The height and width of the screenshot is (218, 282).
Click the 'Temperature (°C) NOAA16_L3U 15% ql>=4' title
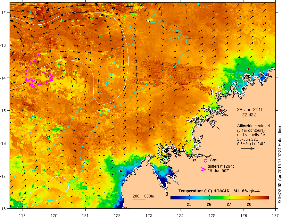pyautogui.click(x=219, y=191)
